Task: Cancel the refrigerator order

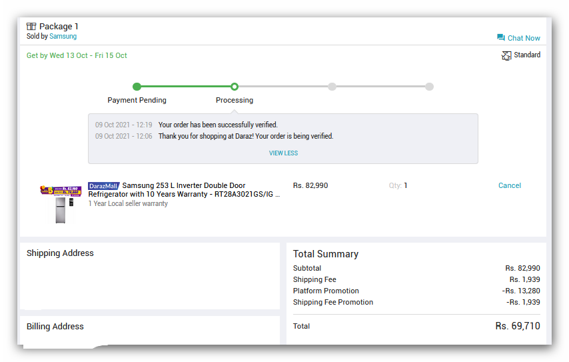Action: [x=510, y=185]
